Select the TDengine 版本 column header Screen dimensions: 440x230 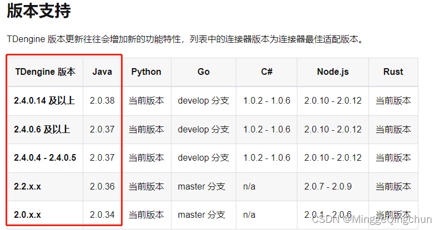pos(45,71)
